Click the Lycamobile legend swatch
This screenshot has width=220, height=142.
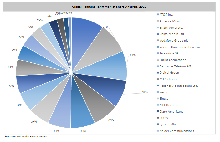click(x=158, y=125)
